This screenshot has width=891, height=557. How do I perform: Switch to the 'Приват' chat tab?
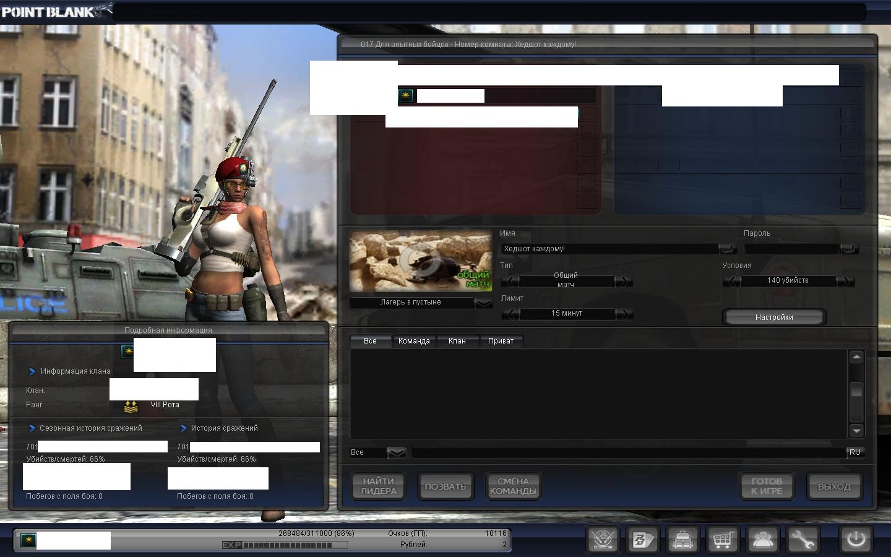tap(501, 341)
